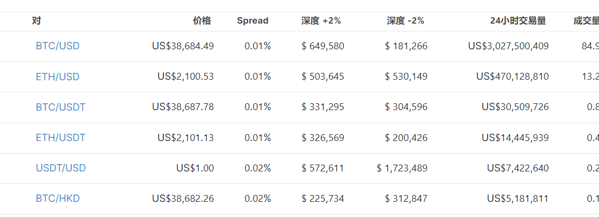Select the US$3,027,500,409 volume cell
This screenshot has height=217, width=599.
pos(509,46)
